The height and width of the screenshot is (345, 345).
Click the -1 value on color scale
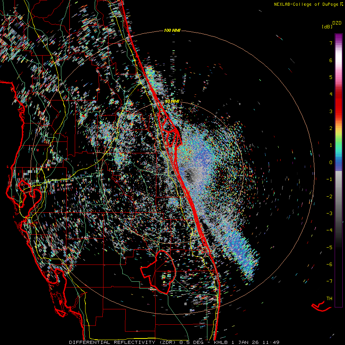point(329,179)
